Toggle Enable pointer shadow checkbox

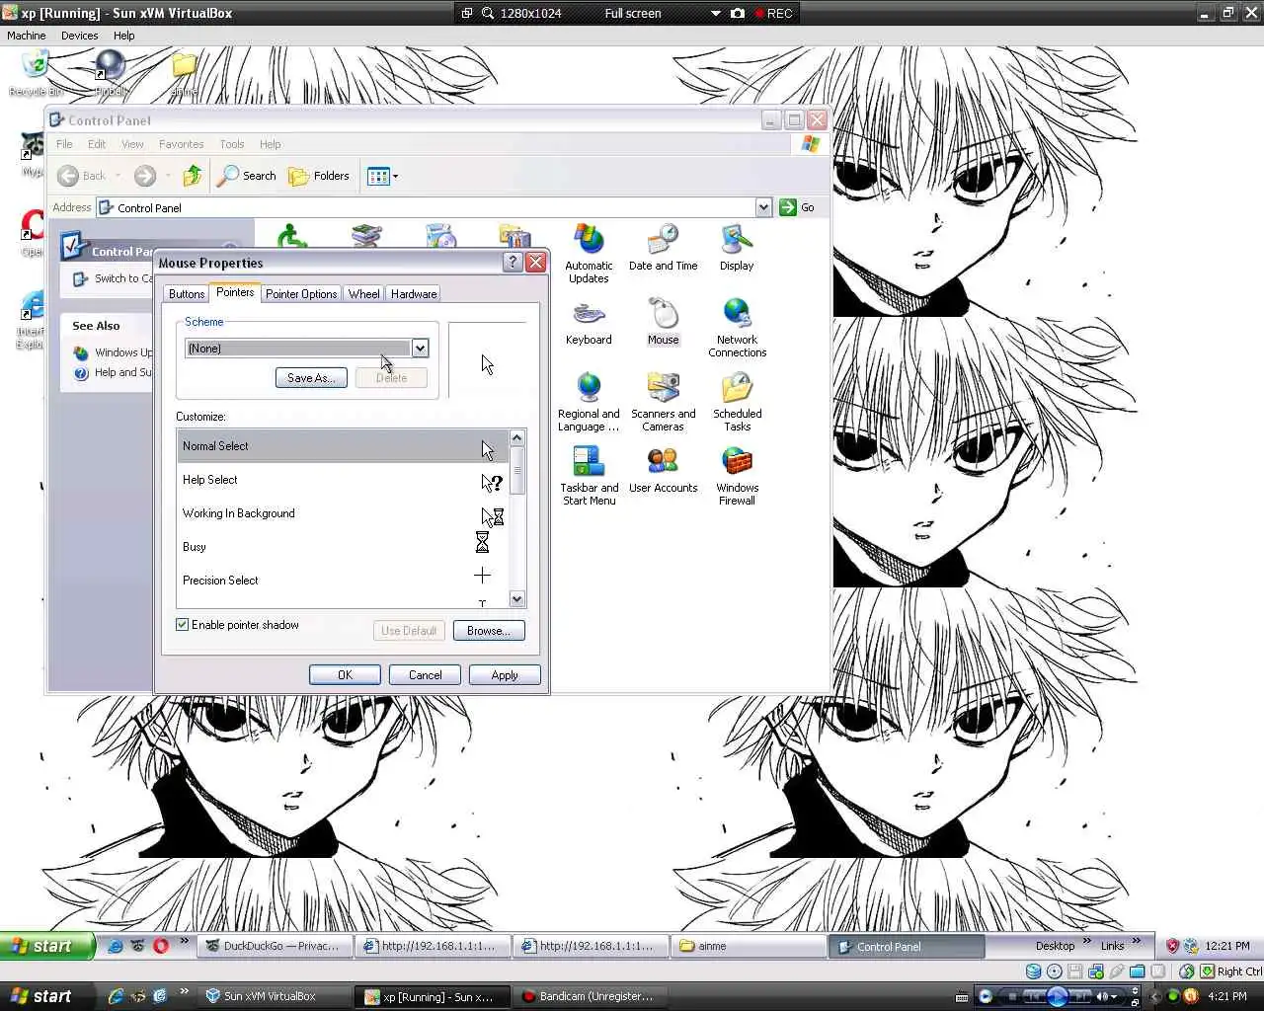(183, 625)
